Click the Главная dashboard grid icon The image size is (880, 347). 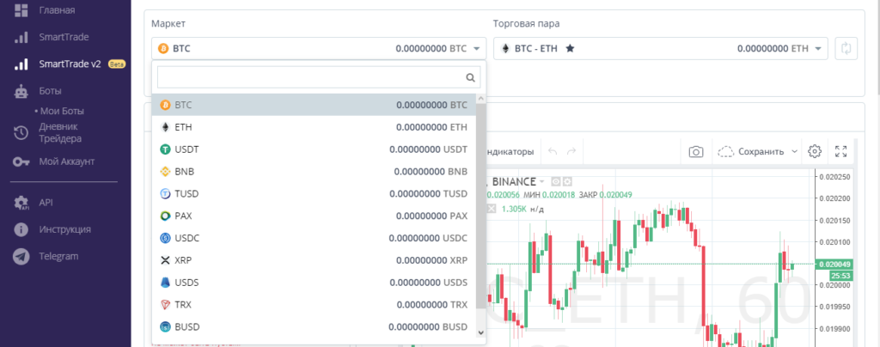tap(21, 10)
